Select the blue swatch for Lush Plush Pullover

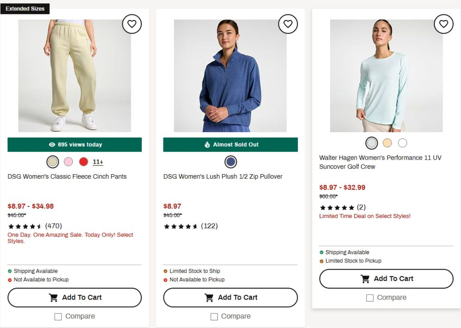click(231, 162)
